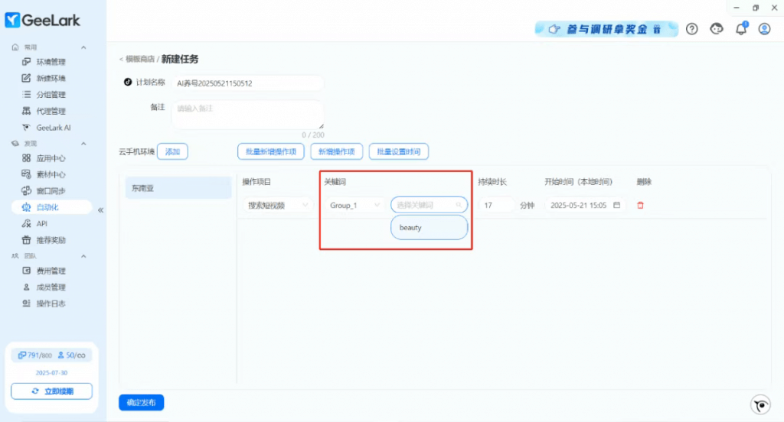This screenshot has width=784, height=422.
Task: Click the 模板商店 breadcrumb link
Action: point(139,59)
